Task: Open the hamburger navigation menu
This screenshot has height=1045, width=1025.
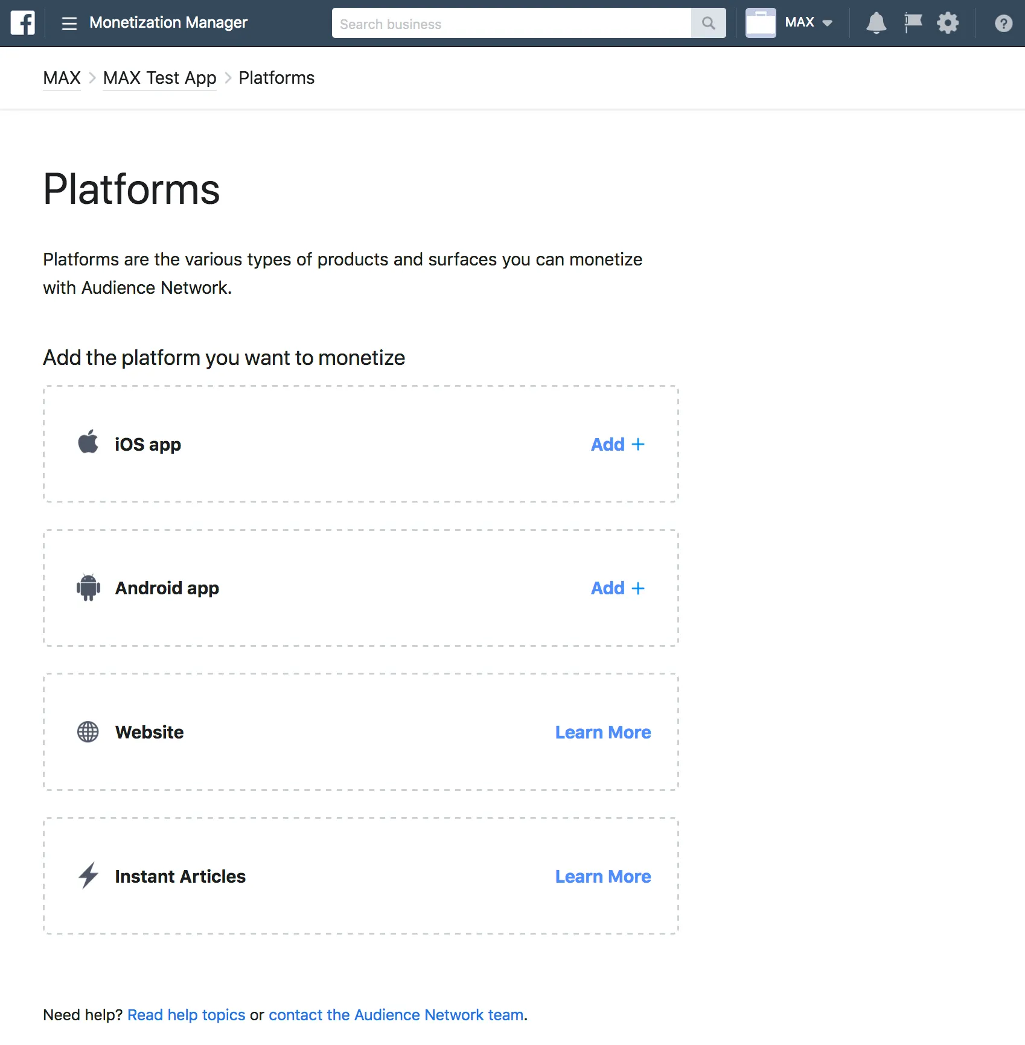Action: pyautogui.click(x=69, y=23)
